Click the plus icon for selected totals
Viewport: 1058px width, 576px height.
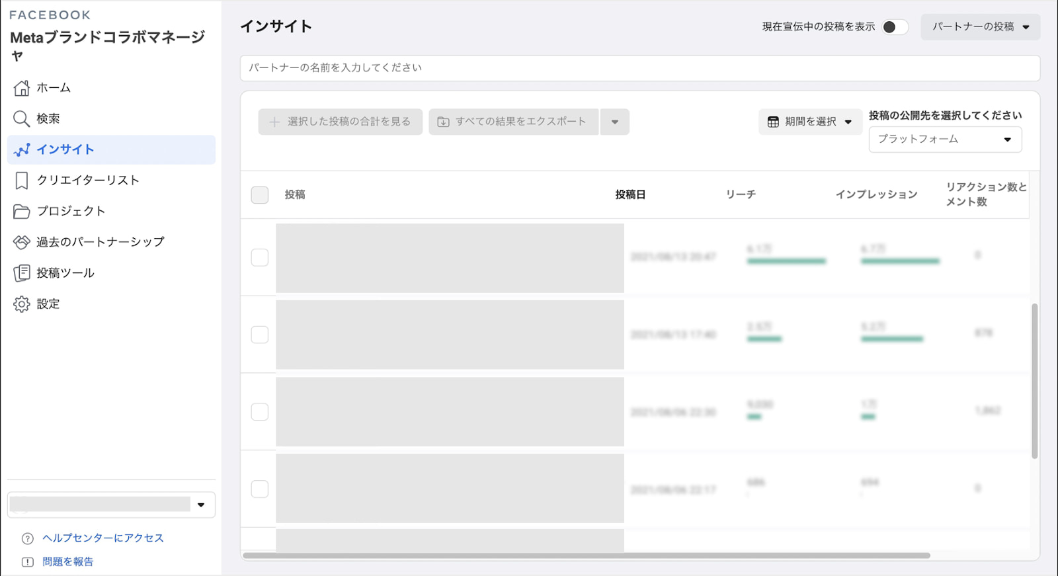274,122
